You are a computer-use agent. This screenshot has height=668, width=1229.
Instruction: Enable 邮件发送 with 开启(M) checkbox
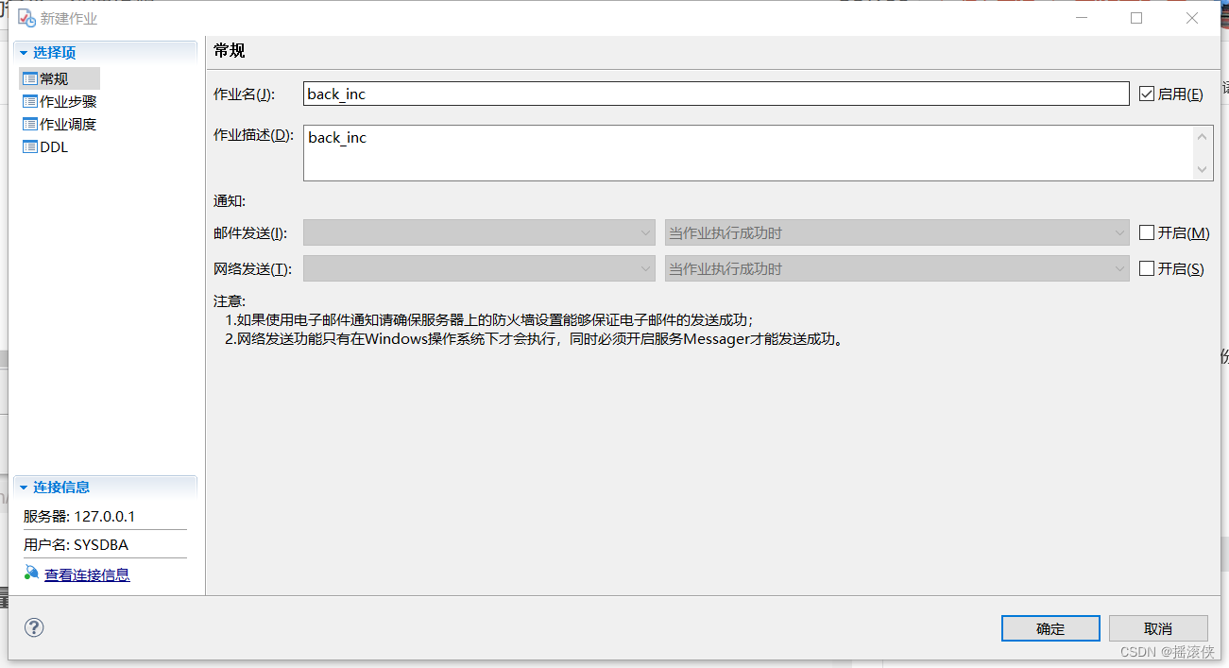point(1147,232)
